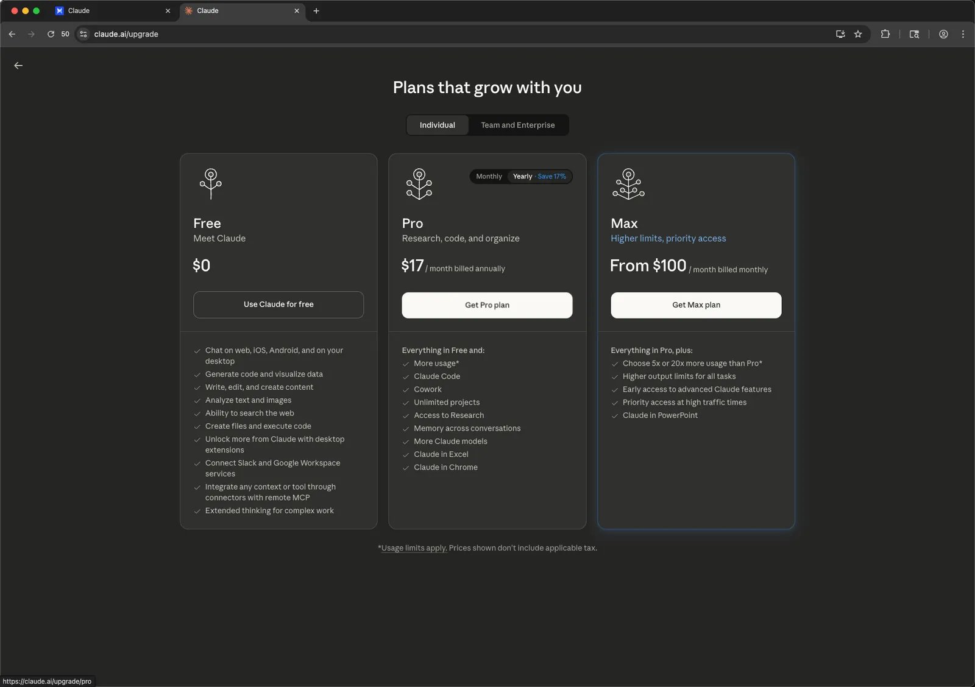Click the $17 price text

413,266
